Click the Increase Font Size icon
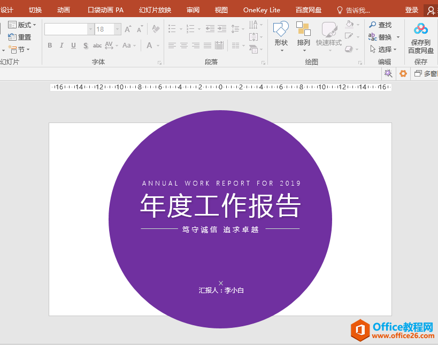This screenshot has width=438, height=345. [x=128, y=29]
